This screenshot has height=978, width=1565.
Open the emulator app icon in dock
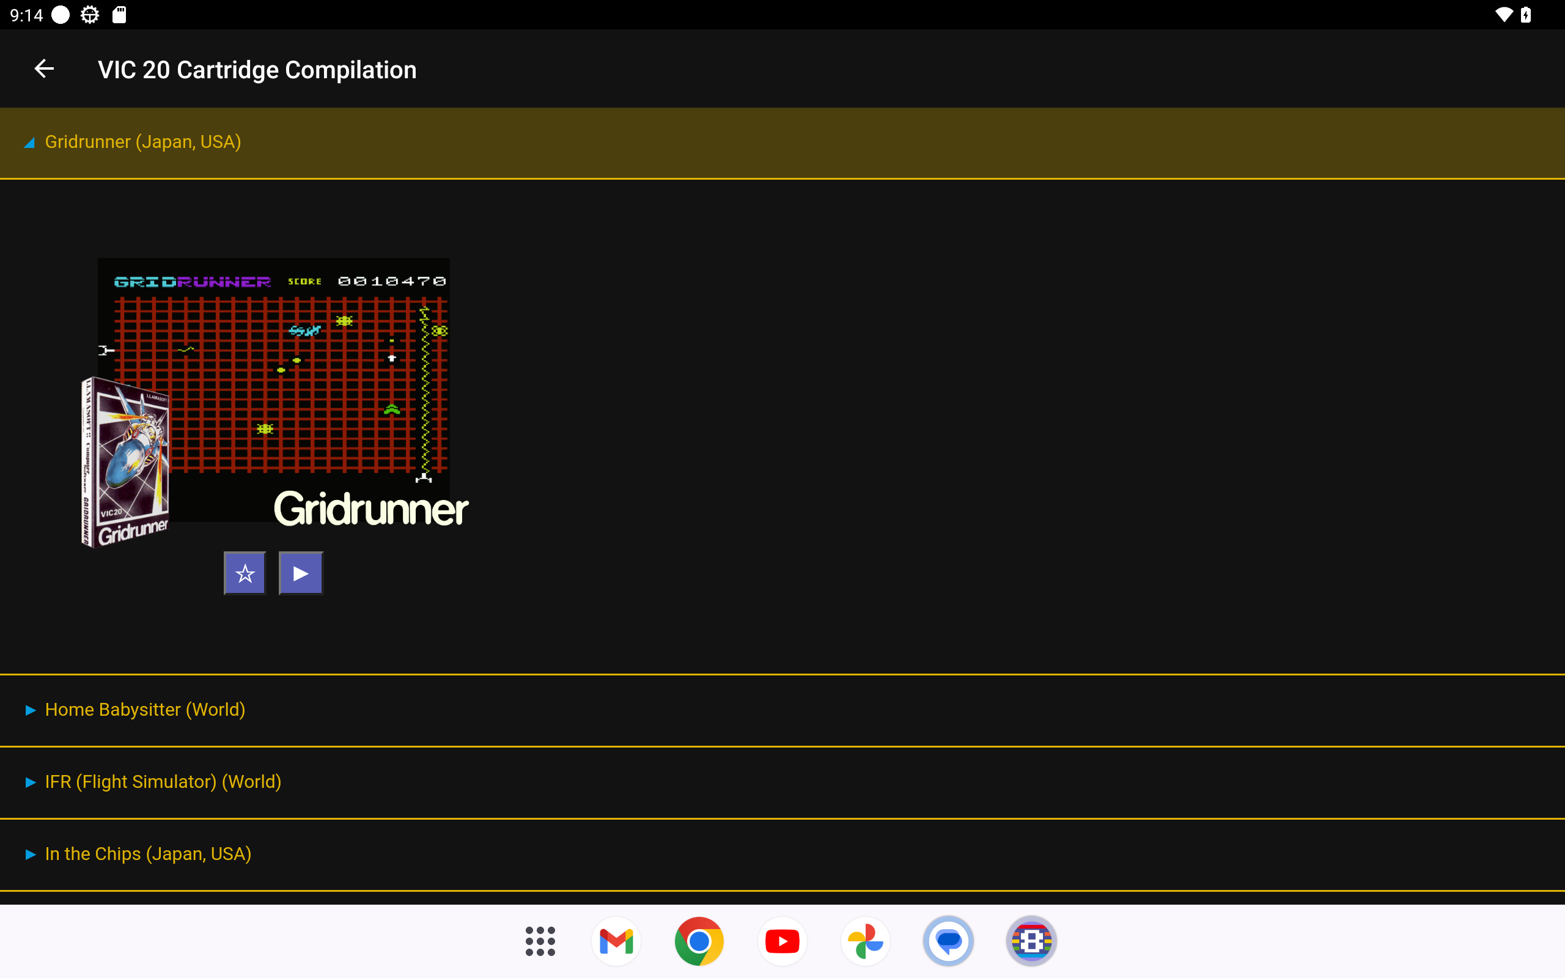point(1031,941)
